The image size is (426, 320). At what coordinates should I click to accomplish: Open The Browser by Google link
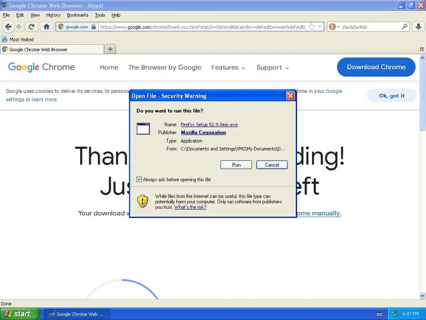165,67
